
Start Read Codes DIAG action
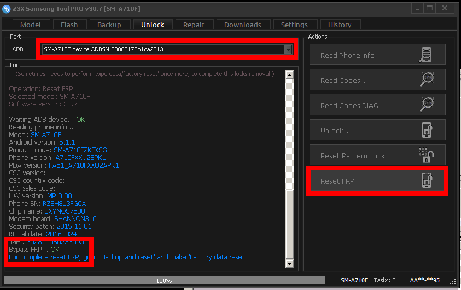[x=377, y=105]
